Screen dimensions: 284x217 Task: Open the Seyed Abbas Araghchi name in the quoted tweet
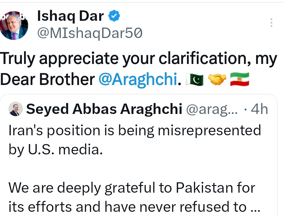[104, 110]
